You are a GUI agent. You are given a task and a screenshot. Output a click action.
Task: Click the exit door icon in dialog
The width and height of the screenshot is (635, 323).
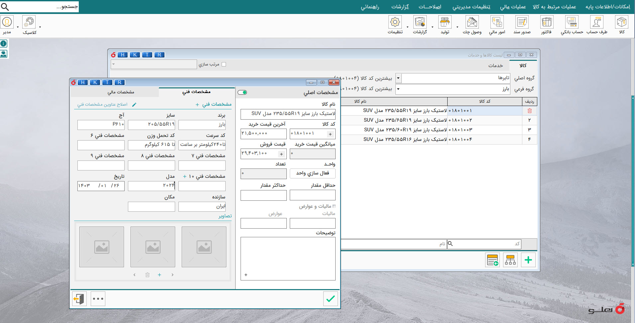point(79,299)
